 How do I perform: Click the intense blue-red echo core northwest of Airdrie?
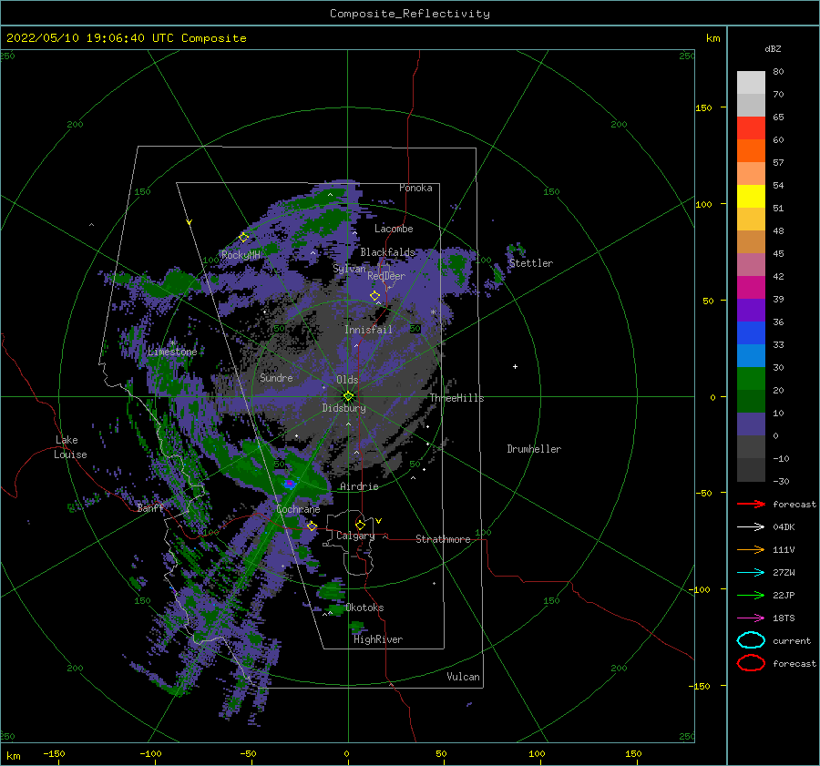pyautogui.click(x=289, y=484)
